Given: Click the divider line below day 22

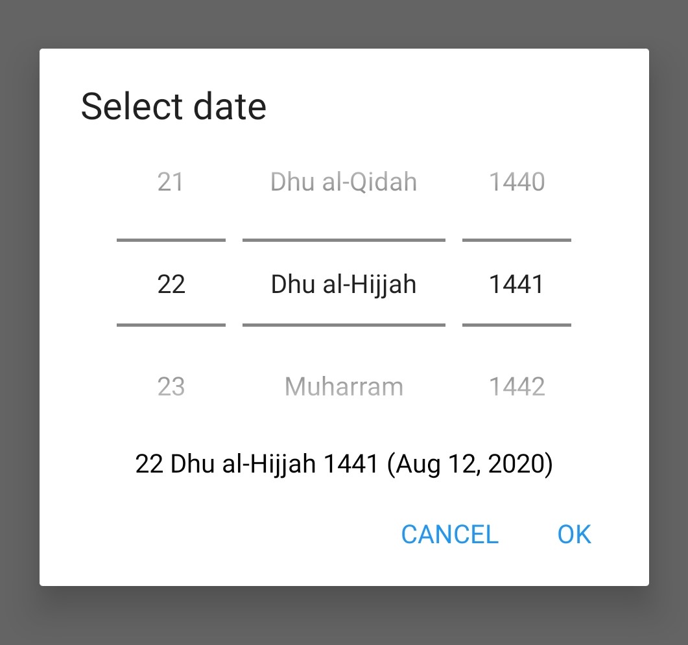Looking at the screenshot, I should pyautogui.click(x=171, y=325).
